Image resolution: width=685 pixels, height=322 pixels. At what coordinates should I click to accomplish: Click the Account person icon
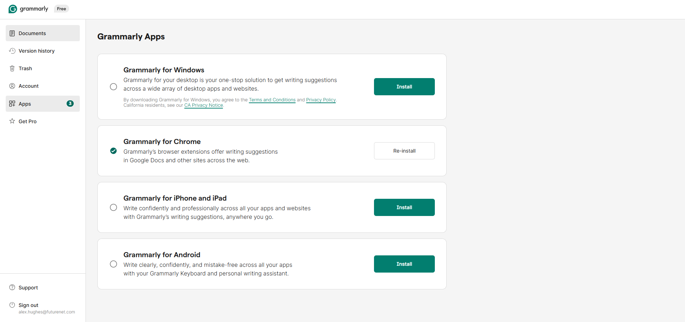(x=12, y=86)
